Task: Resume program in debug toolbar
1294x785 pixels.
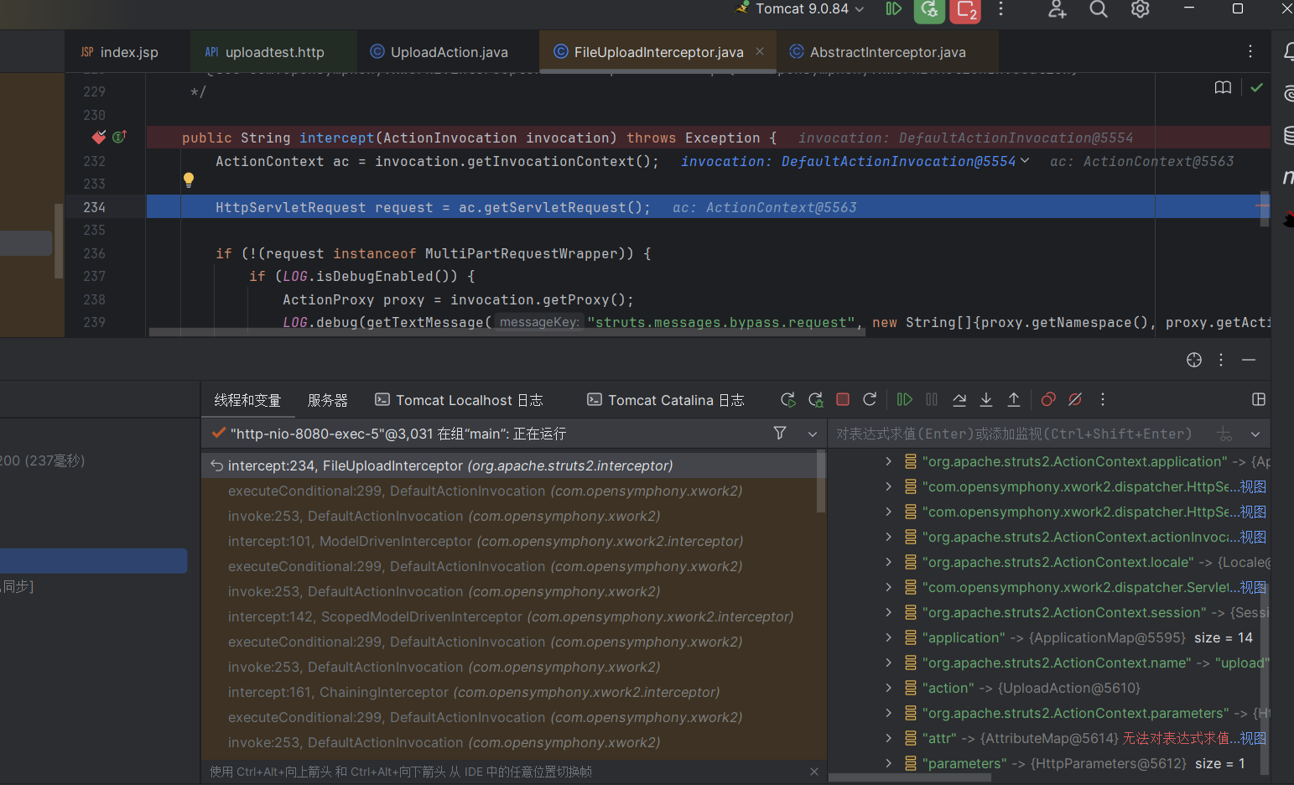Action: 904,400
